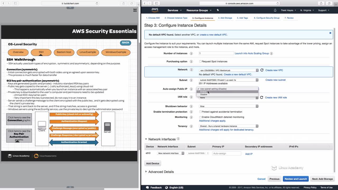Open the Resource Groups menu
The height and width of the screenshot is (190, 338).
click(199, 10)
